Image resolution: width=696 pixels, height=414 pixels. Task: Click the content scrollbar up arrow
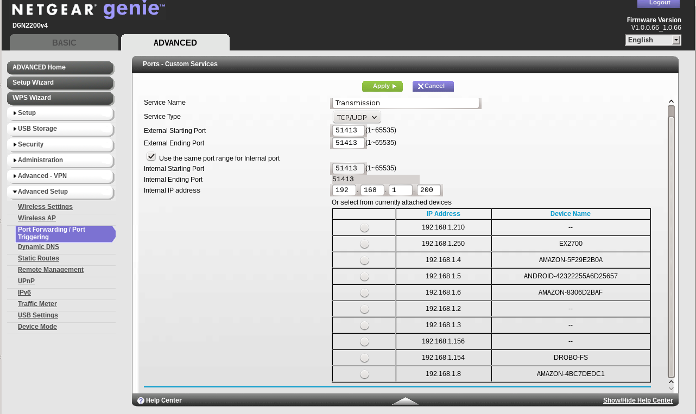tap(671, 101)
